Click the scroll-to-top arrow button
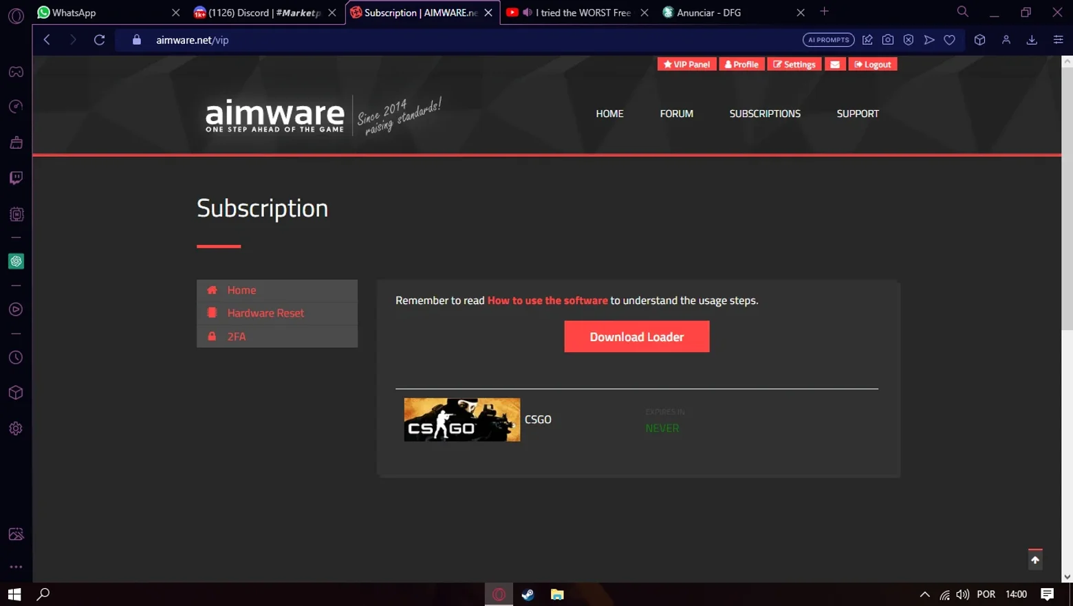The image size is (1073, 606). click(1035, 560)
